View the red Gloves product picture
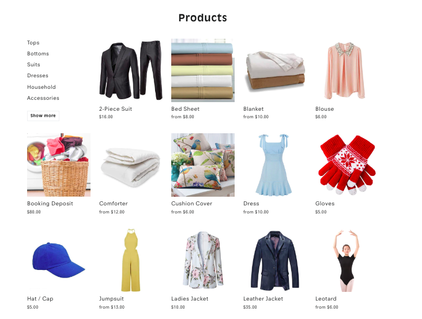Viewport: 422px width, 319px height. (x=347, y=165)
